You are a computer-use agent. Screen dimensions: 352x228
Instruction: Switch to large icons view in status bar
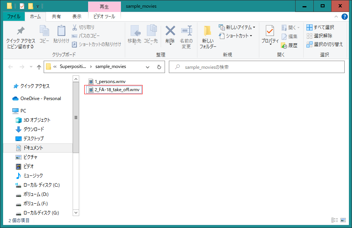[x=343, y=220]
